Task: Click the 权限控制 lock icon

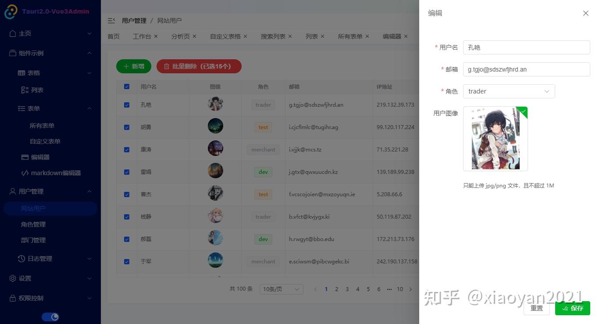Action: tap(13, 298)
